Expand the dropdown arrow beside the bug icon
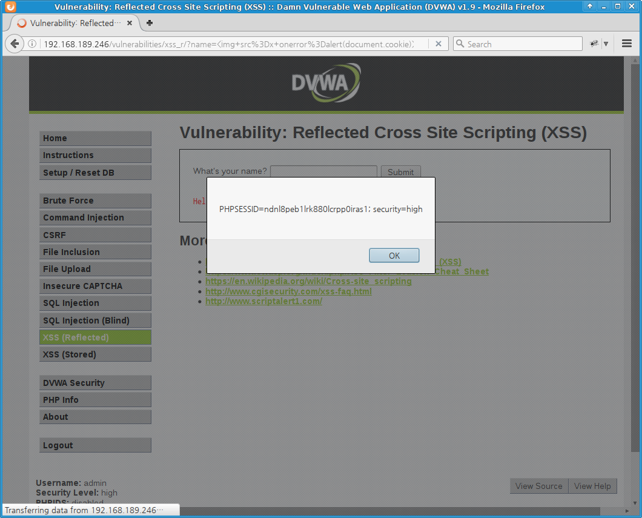This screenshot has height=518, width=642. point(606,44)
